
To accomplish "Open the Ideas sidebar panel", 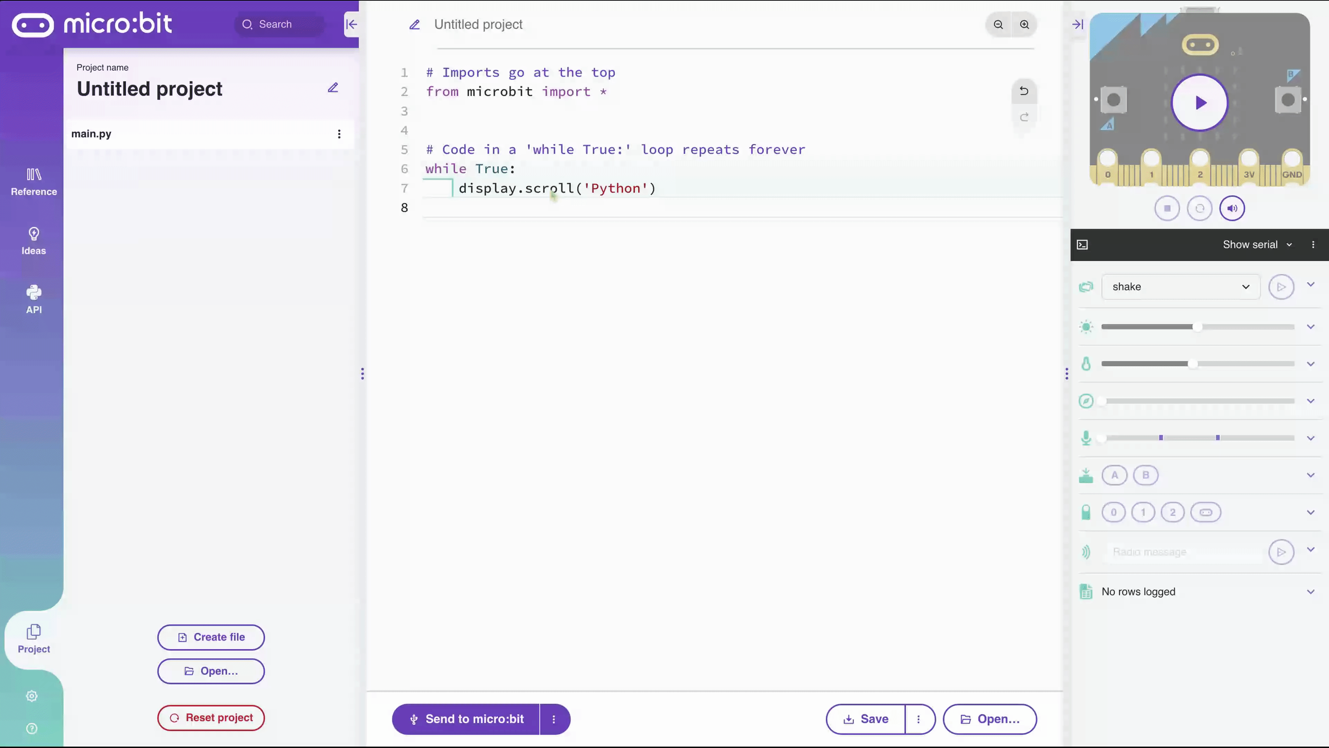I will pyautogui.click(x=34, y=241).
